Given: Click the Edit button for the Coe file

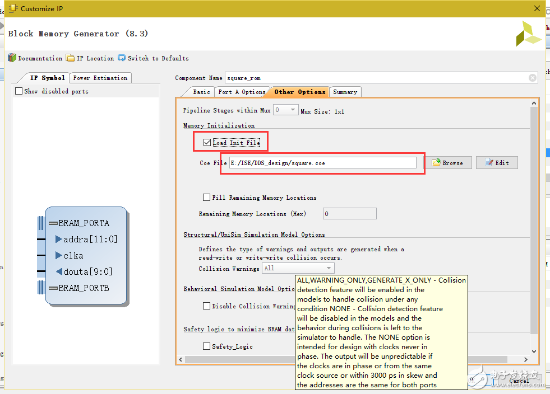Looking at the screenshot, I should [x=496, y=163].
